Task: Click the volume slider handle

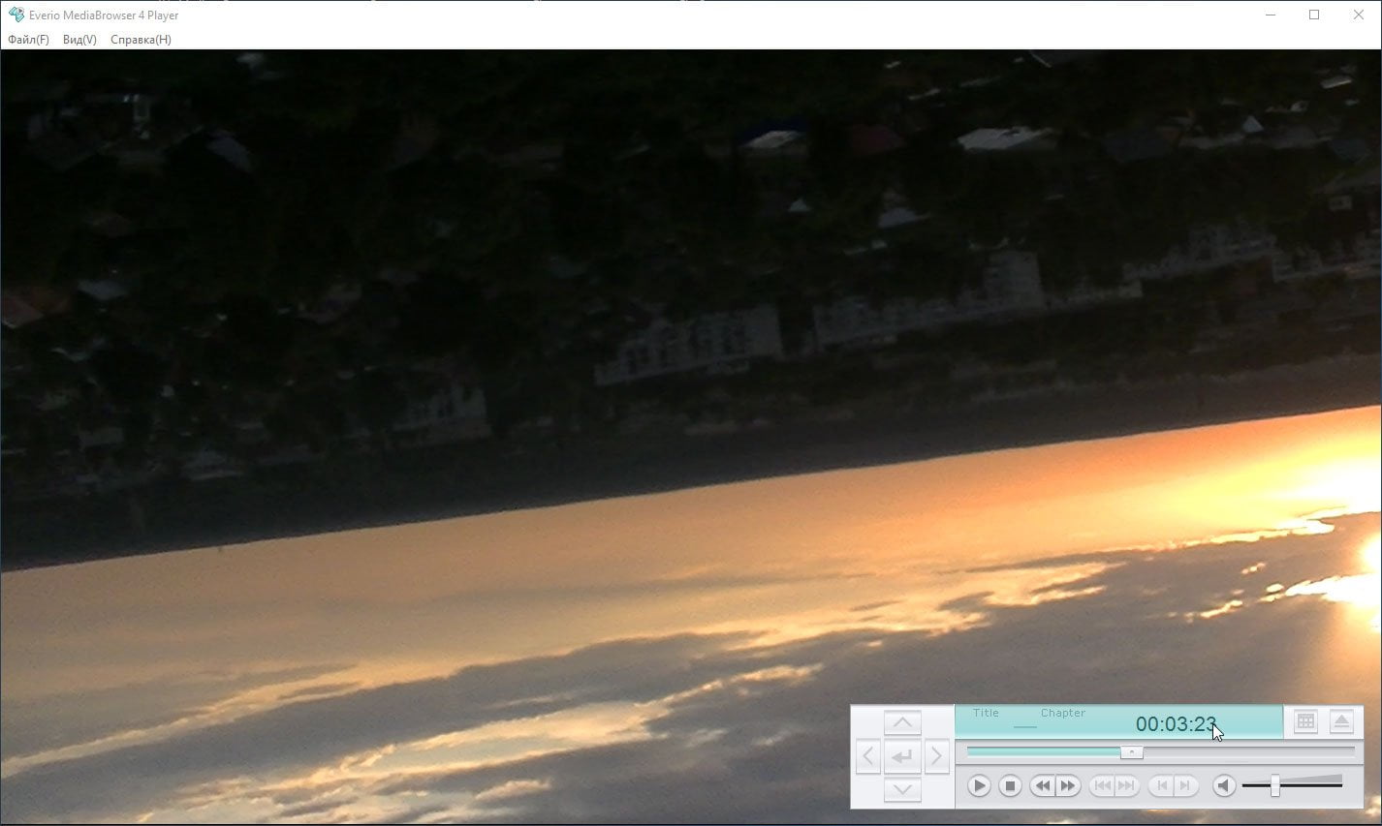Action: click(1275, 785)
